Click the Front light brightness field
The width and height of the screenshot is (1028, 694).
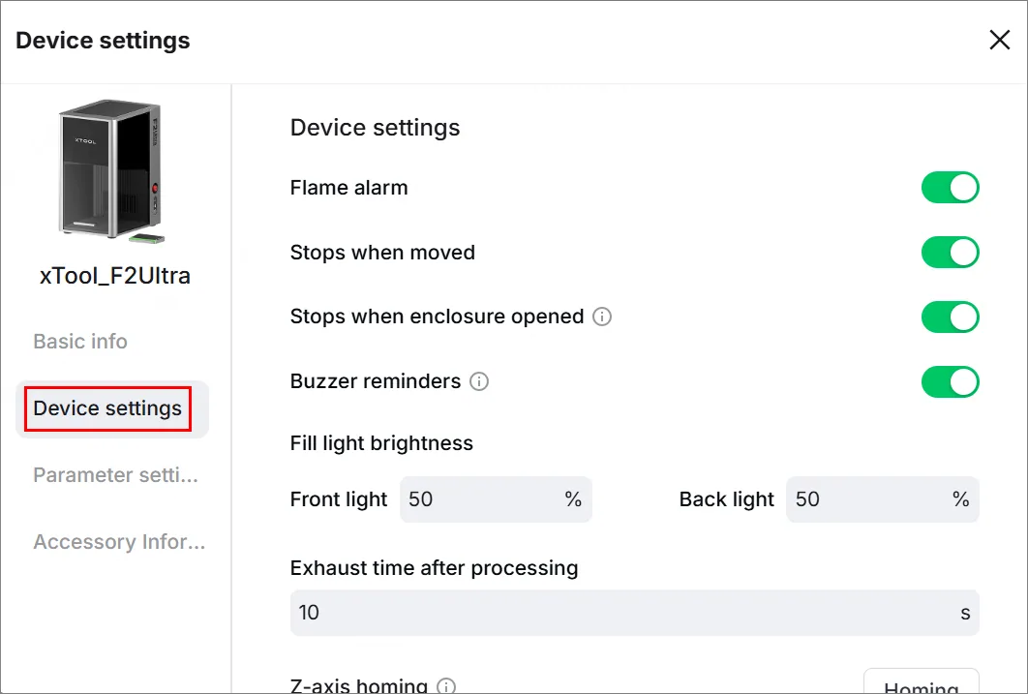496,499
